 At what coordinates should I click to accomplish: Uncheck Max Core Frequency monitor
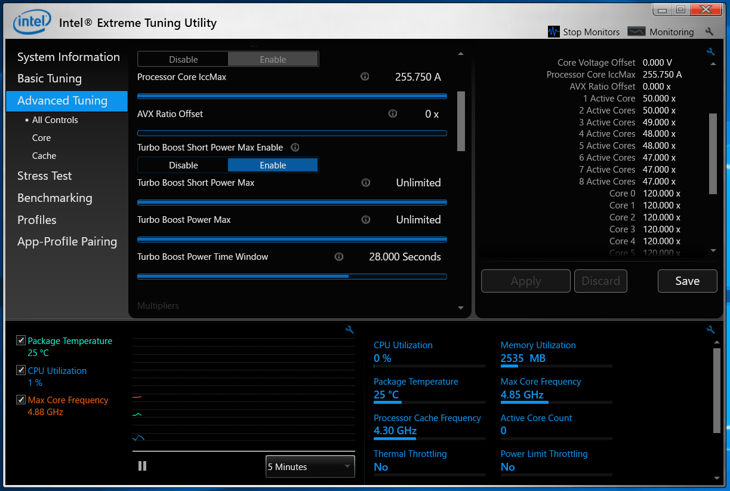point(21,400)
